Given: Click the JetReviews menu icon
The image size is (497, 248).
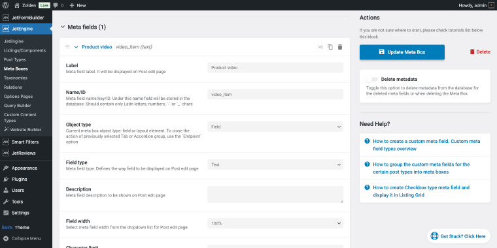Looking at the screenshot, I should (6, 153).
